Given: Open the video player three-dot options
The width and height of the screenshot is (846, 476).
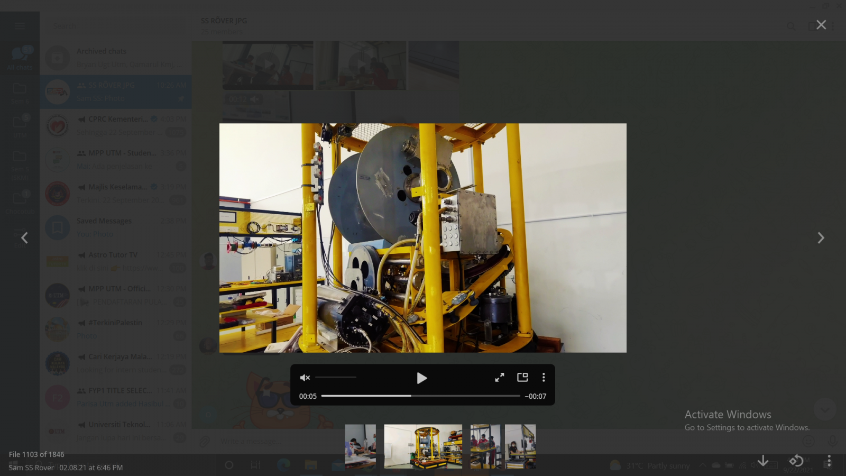Looking at the screenshot, I should (544, 377).
